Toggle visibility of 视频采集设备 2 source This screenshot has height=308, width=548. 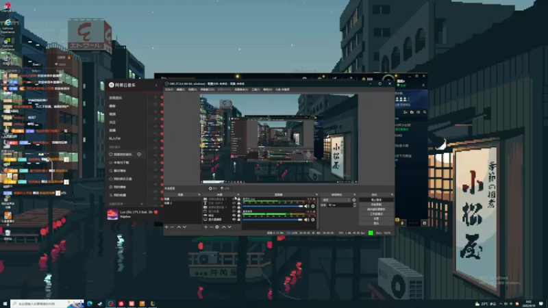(234, 199)
